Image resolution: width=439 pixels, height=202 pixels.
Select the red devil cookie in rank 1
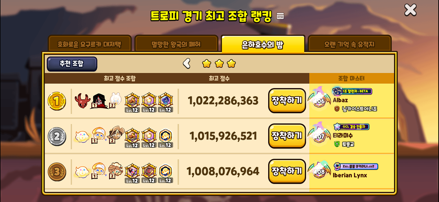pyautogui.click(x=82, y=100)
